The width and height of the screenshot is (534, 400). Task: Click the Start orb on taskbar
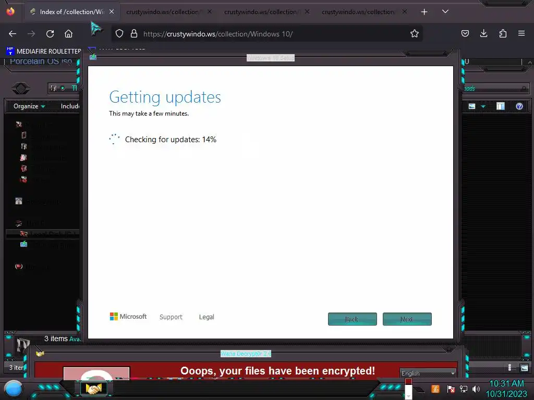pyautogui.click(x=14, y=389)
